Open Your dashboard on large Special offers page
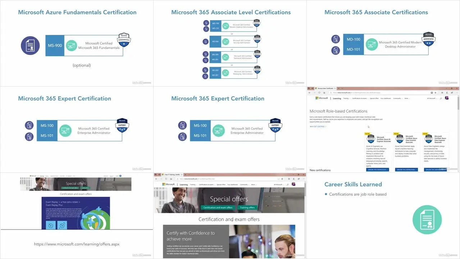Screen dimensions: 460x259 (x=233, y=185)
